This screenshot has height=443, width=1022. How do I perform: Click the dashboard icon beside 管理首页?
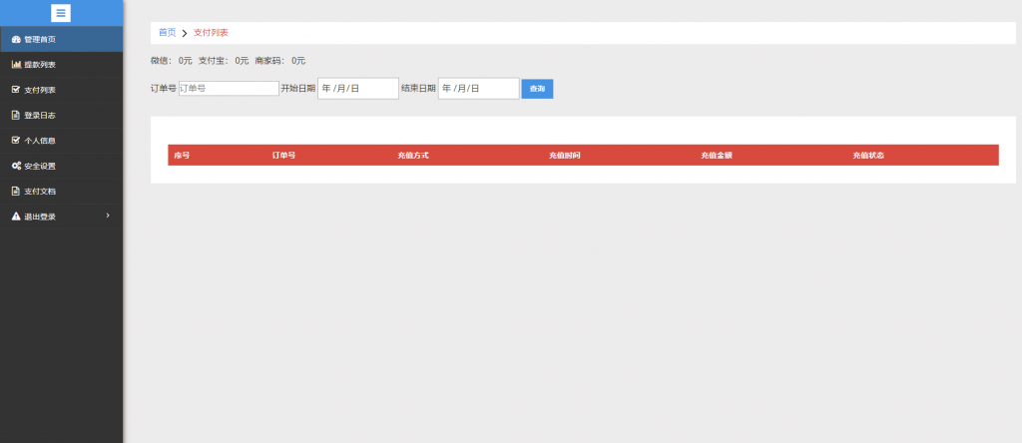click(x=16, y=39)
